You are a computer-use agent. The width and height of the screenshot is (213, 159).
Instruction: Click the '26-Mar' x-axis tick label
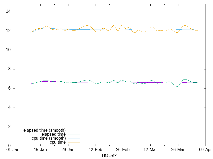(178, 150)
